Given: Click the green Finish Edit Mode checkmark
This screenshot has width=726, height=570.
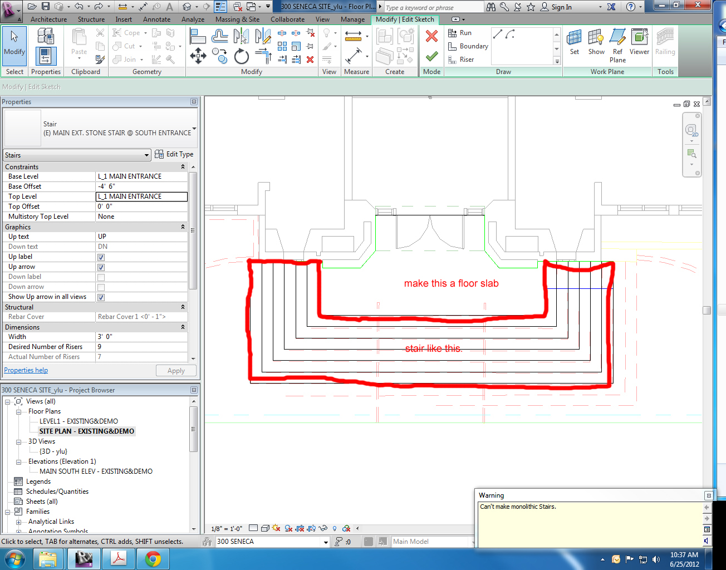Looking at the screenshot, I should coord(431,56).
